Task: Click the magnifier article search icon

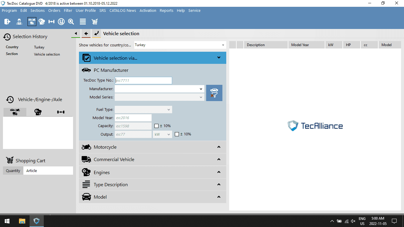Action: pyautogui.click(x=71, y=22)
